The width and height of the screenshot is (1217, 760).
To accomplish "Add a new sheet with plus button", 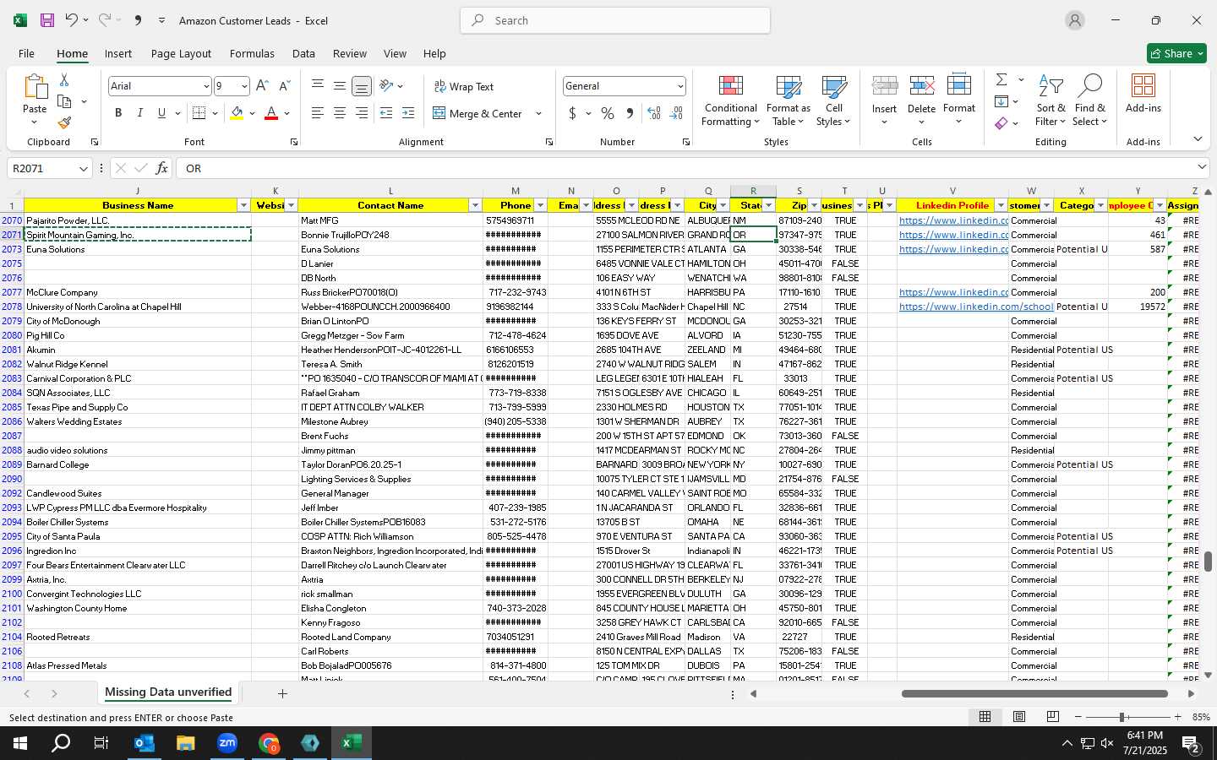I will tap(282, 693).
